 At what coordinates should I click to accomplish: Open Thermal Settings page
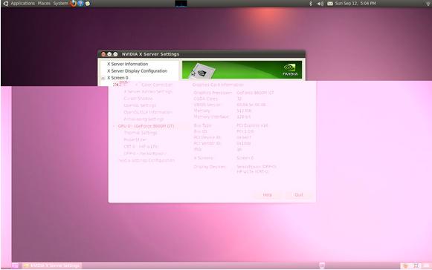coord(141,133)
